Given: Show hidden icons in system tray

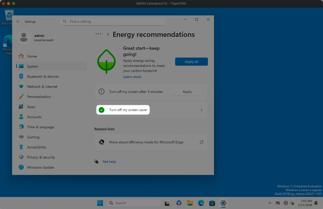Looking at the screenshot, I should pyautogui.click(x=270, y=203).
